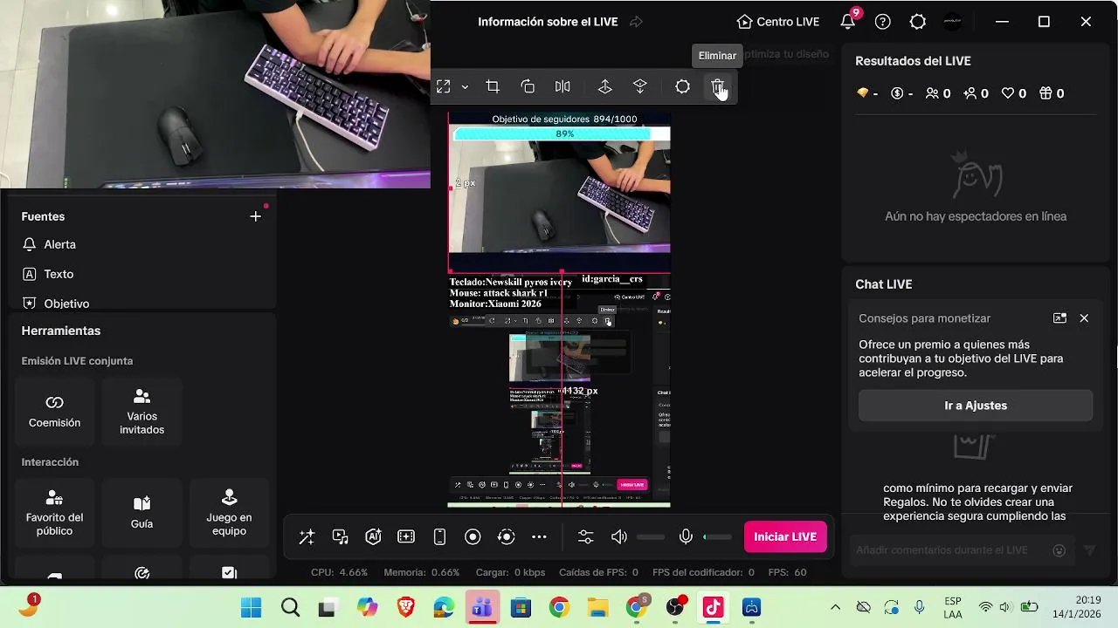Flip the selected source horizontally
Screen dimensions: 1118x628
562,87
